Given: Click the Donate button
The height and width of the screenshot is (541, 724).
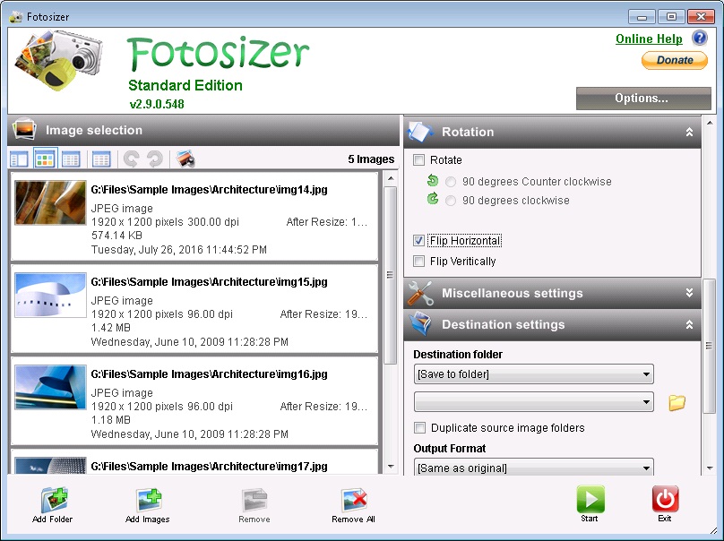Looking at the screenshot, I should (674, 60).
